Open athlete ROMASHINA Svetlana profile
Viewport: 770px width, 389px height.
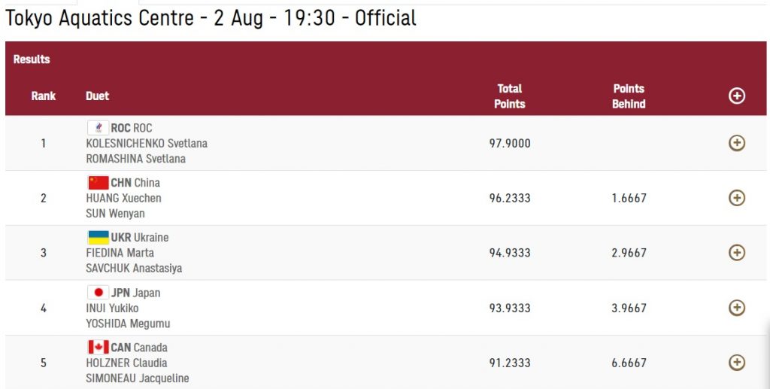coord(135,159)
